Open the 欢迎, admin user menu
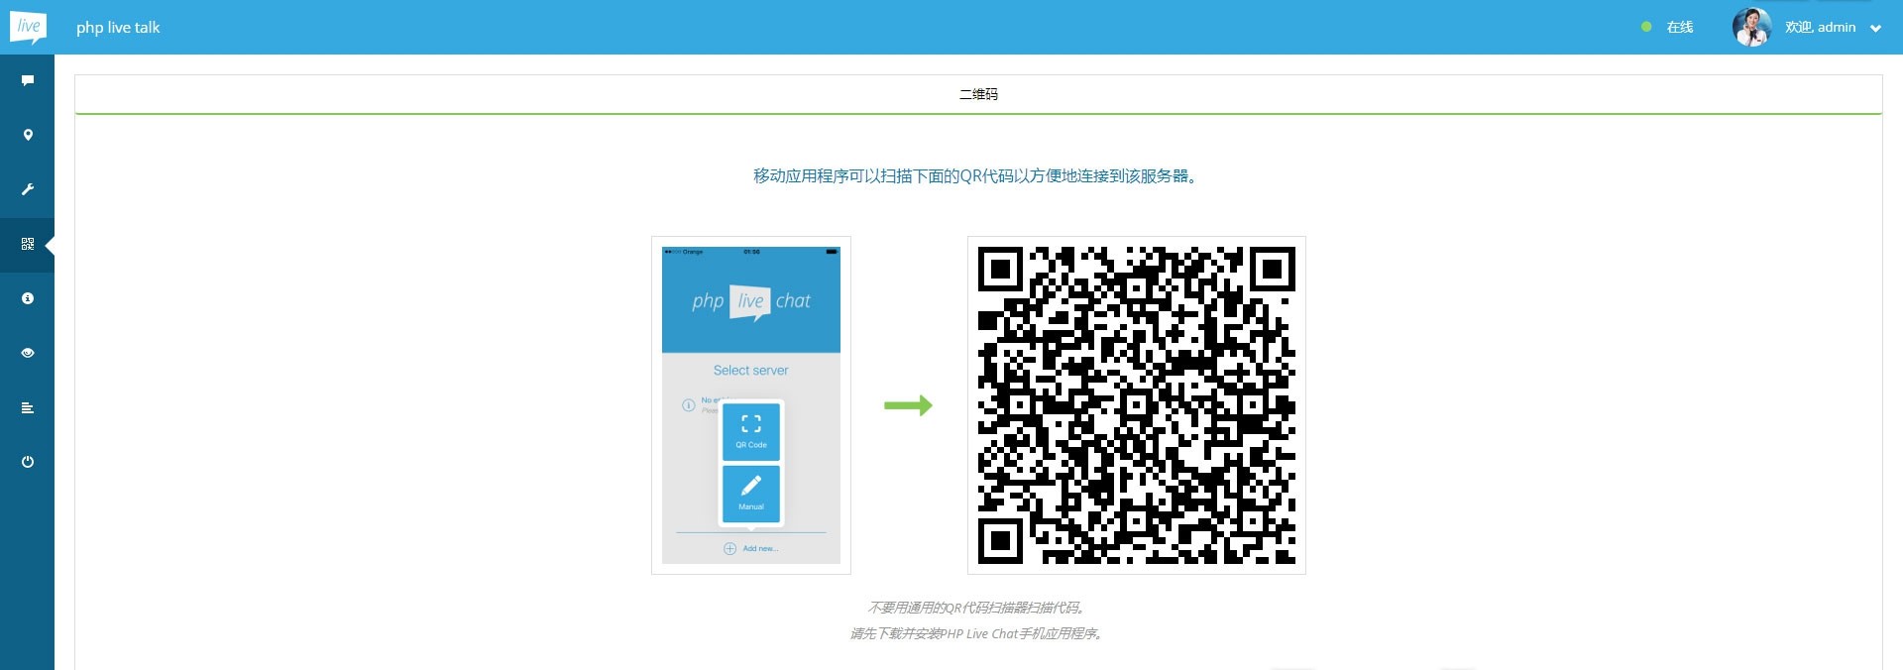1903x670 pixels. 1820,28
